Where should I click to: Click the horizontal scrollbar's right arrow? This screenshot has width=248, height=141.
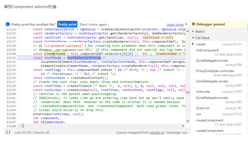coord(183,126)
